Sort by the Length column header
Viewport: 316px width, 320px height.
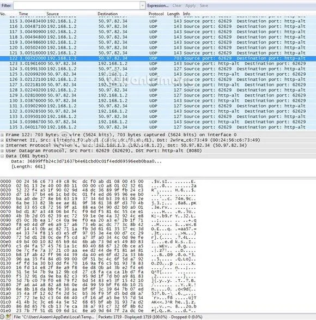click(x=173, y=14)
